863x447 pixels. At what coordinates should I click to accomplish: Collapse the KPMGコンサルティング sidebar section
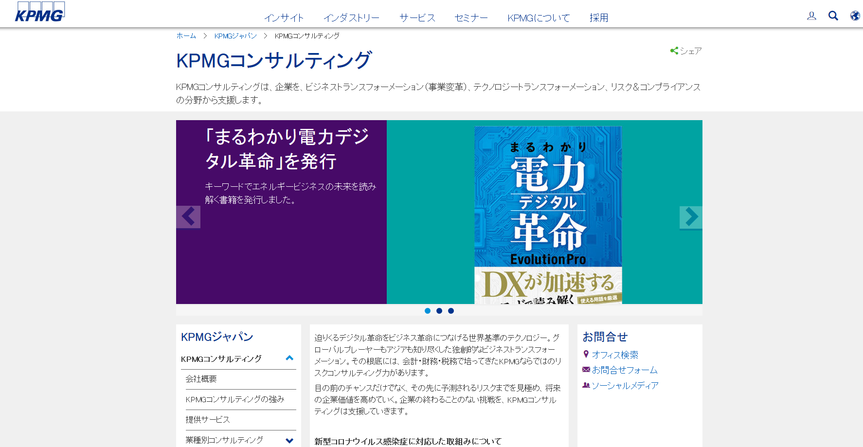tap(289, 358)
